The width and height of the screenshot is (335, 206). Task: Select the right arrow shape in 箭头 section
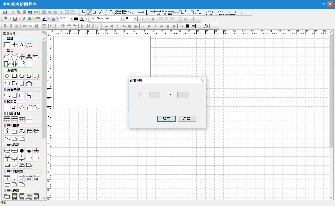pyautogui.click(x=7, y=57)
